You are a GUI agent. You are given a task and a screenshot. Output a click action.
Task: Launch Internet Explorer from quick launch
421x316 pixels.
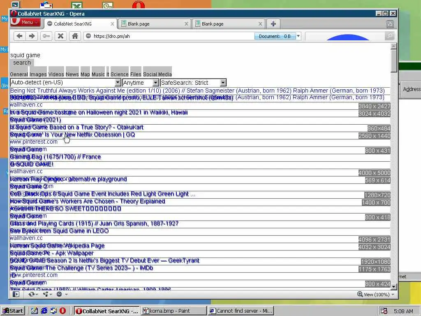pos(44,311)
